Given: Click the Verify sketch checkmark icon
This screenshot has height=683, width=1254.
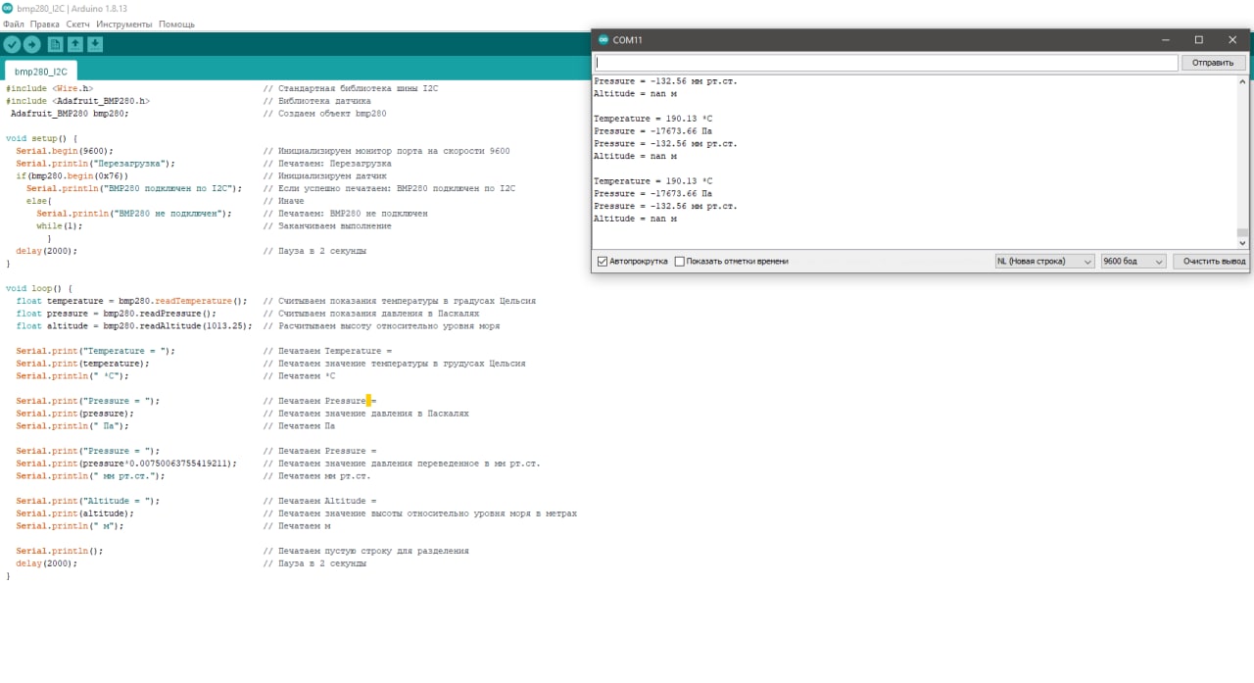Looking at the screenshot, I should click(x=12, y=44).
